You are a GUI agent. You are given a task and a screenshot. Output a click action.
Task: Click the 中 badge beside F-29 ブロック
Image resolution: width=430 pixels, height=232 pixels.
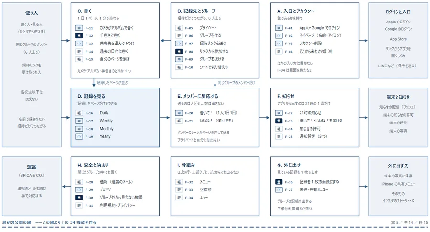point(79,190)
